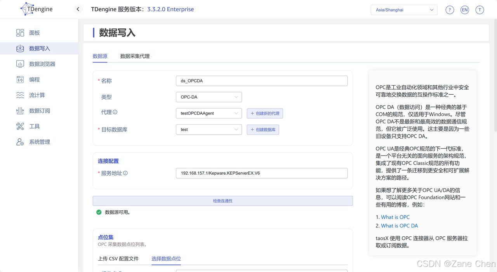This screenshot has height=272, width=497.
Task: Click the 检查连通性 button
Action: coord(222,201)
